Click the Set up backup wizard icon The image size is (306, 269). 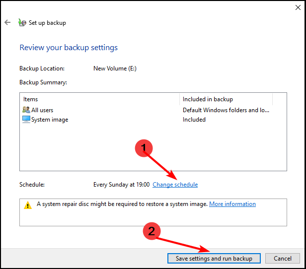[x=22, y=22]
